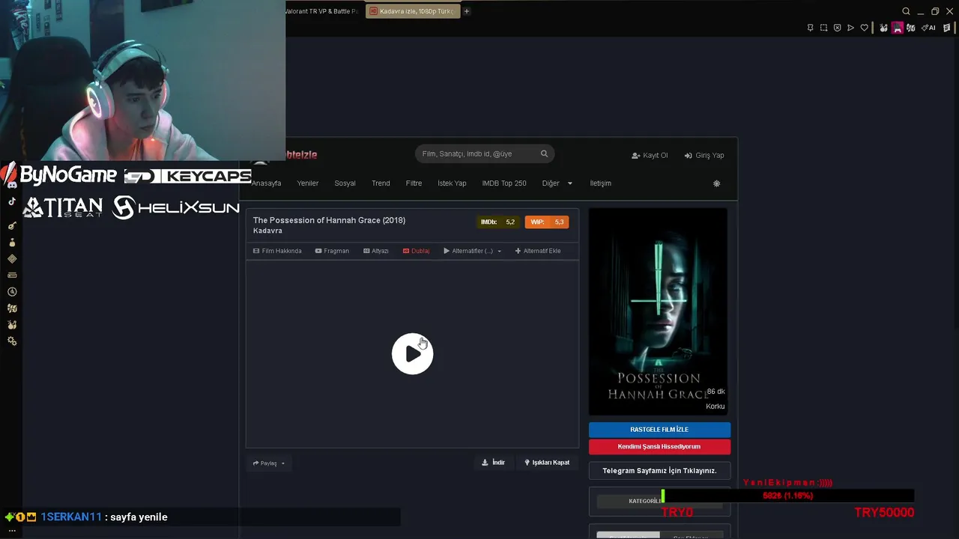Open the IMDB Top 250 list
This screenshot has height=539, width=959.
click(504, 183)
